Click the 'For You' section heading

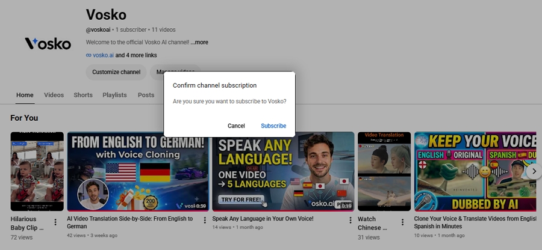click(x=24, y=118)
